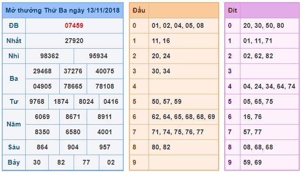Select the fourth prize number 0416
This screenshot has height=172, width=301.
coord(111,101)
